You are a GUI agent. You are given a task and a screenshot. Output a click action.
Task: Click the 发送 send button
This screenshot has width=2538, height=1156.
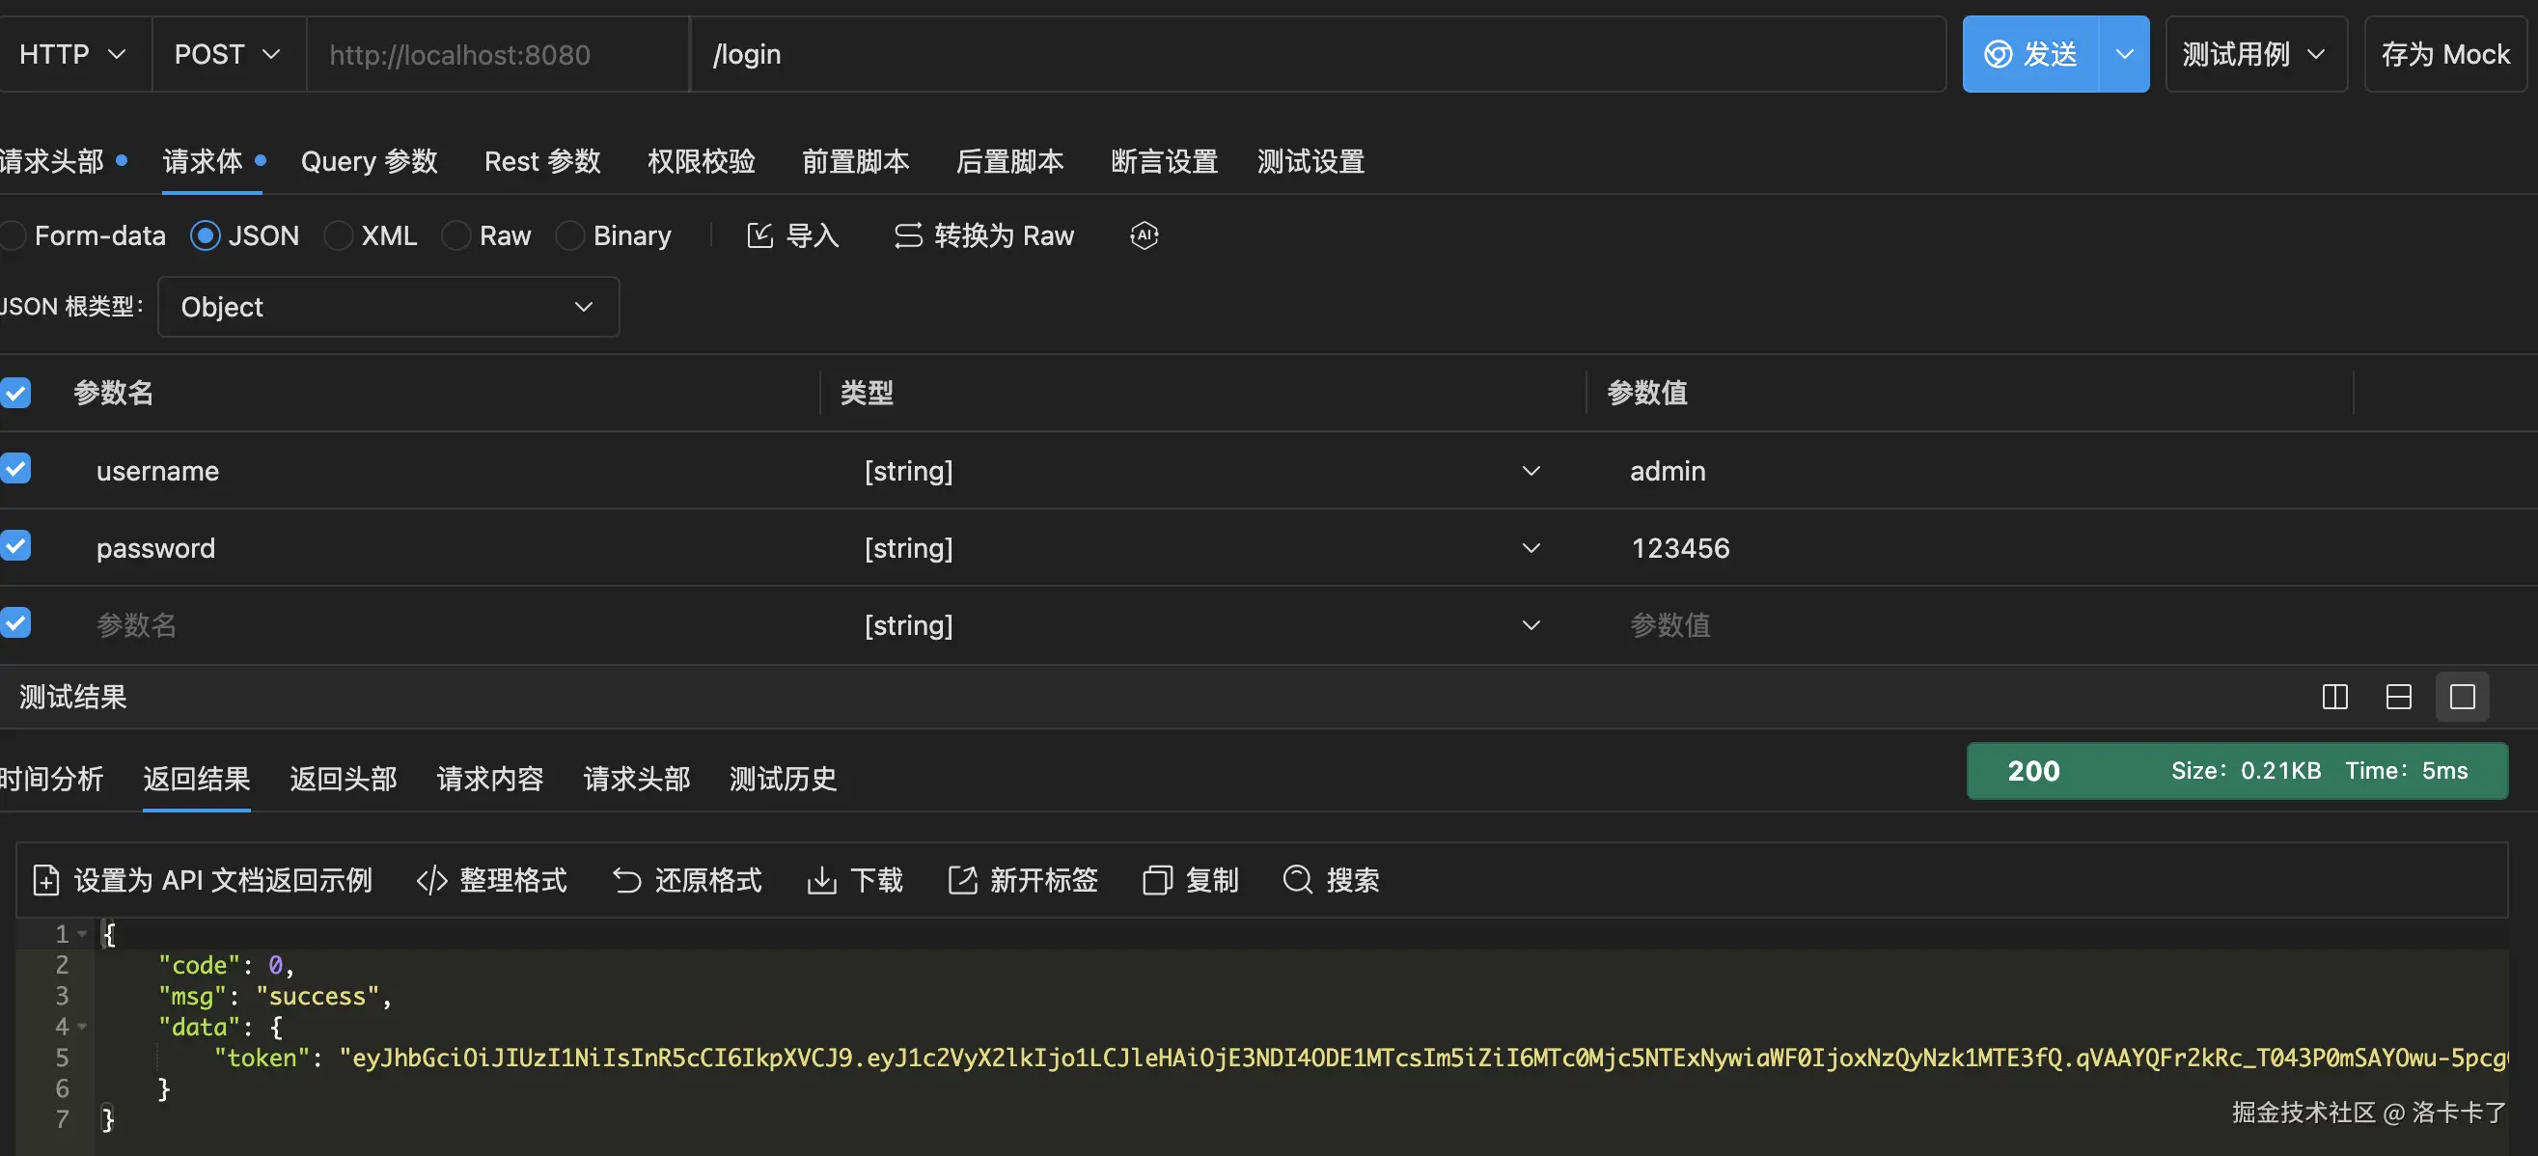(x=2030, y=54)
